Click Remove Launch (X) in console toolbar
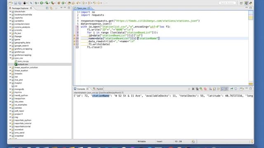Screen dimensions: 264x148 193,89
